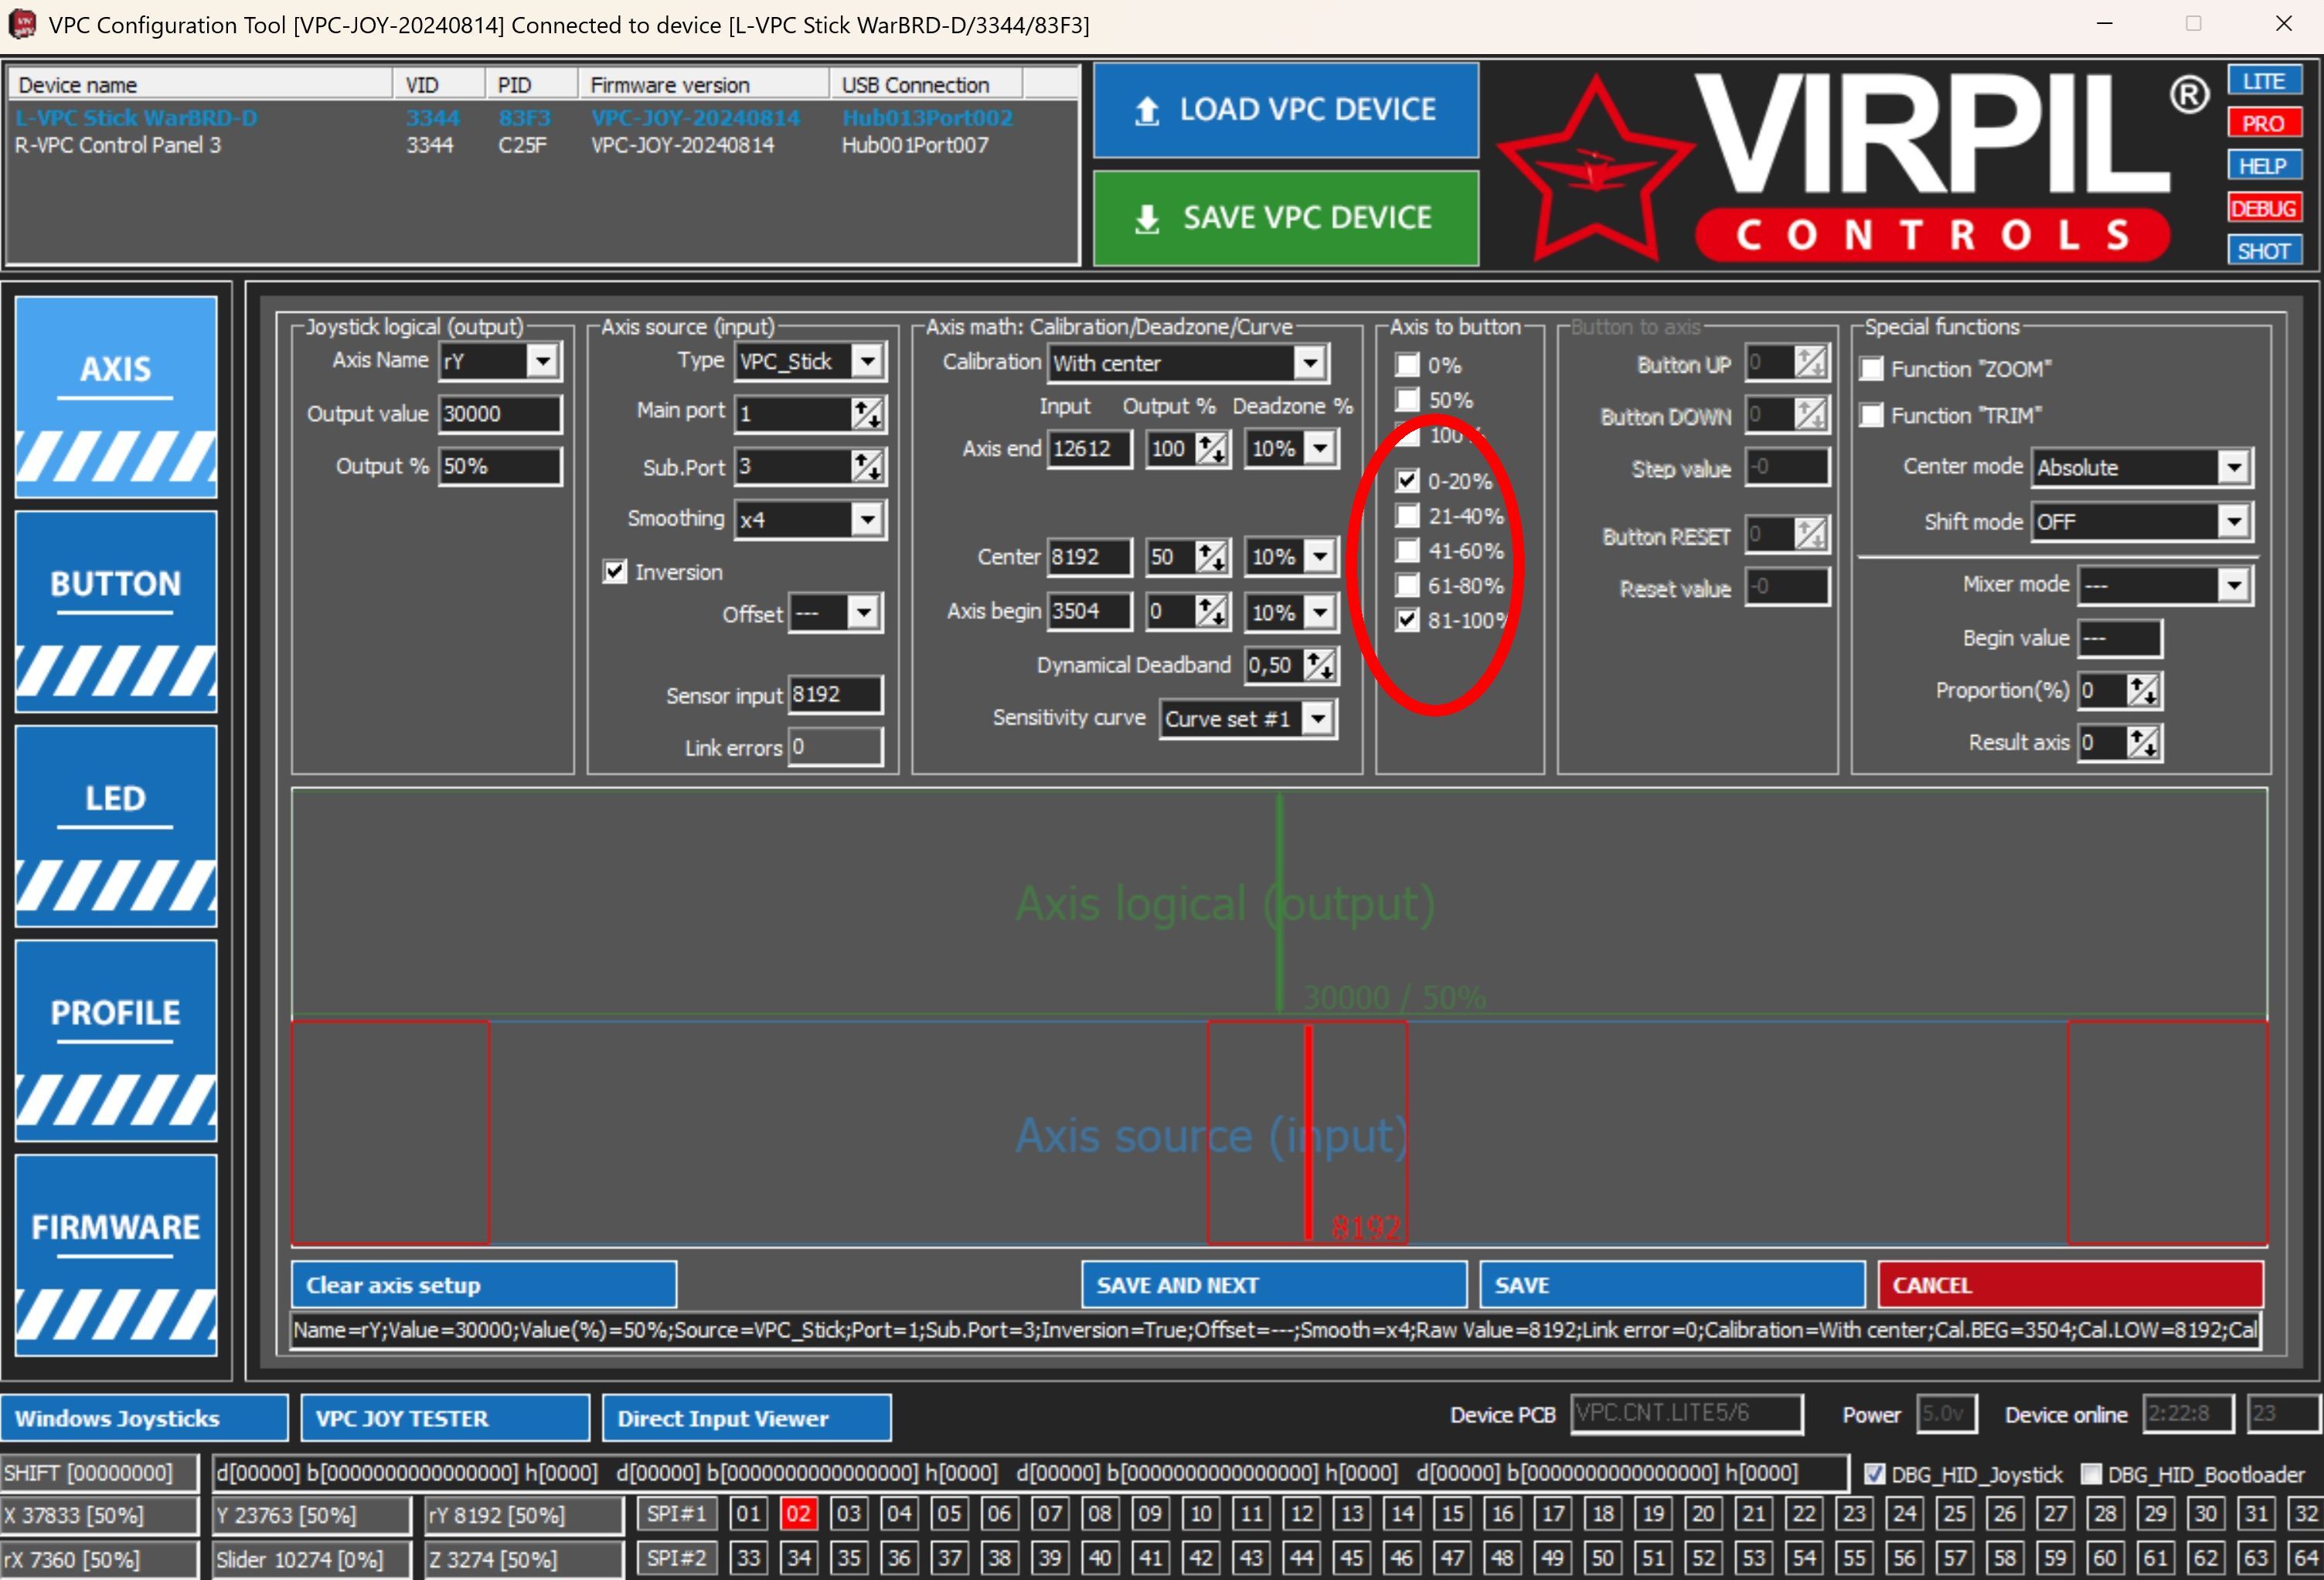This screenshot has height=1580, width=2324.
Task: Click the VPC app icon in title bar
Action: [22, 24]
